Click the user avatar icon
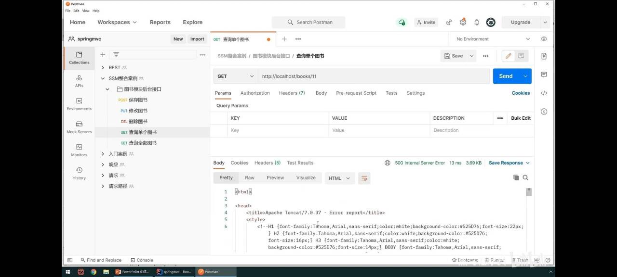 pos(491,22)
